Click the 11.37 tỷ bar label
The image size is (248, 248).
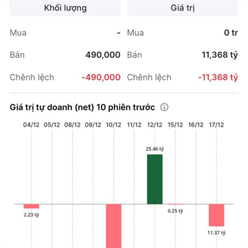[217, 233]
